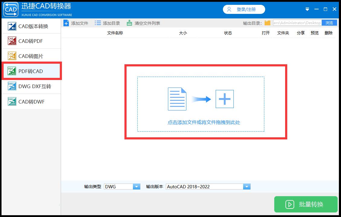Image resolution: width=341 pixels, height=217 pixels.
Task: Switch to the 文件夹 column header
Action: (283, 33)
